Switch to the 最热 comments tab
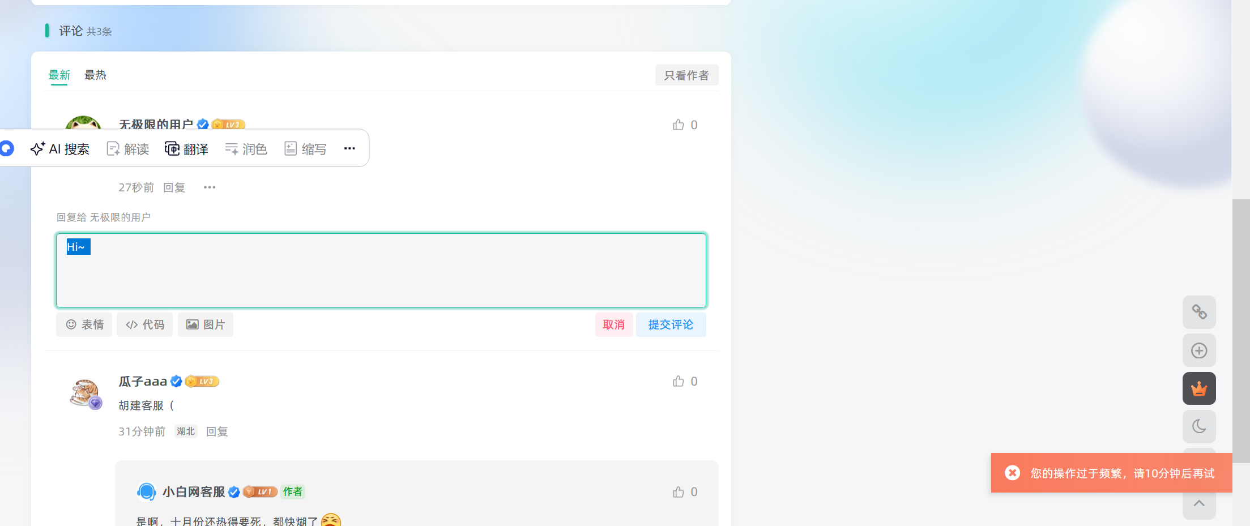The image size is (1250, 526). 95,75
